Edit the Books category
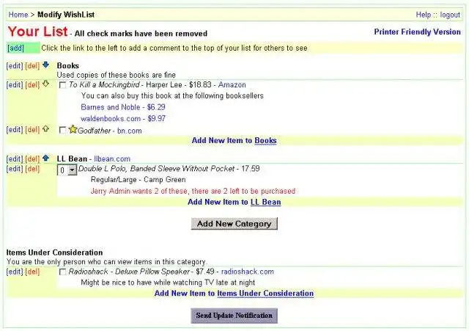469x331 pixels. tap(15, 65)
